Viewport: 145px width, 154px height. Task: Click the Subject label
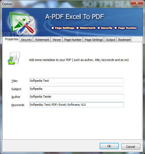pos(16,89)
